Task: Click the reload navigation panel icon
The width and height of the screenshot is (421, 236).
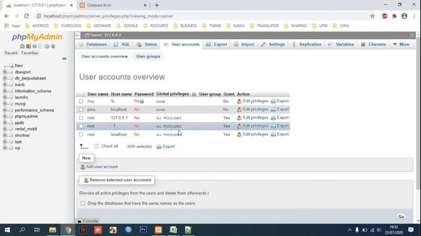Action: pyautogui.click(x=53, y=47)
